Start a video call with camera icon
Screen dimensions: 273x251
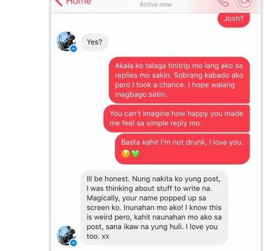click(245, 3)
